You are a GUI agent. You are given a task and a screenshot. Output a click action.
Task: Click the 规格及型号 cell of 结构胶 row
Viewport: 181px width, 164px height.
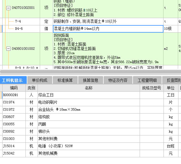tap(151, 117)
